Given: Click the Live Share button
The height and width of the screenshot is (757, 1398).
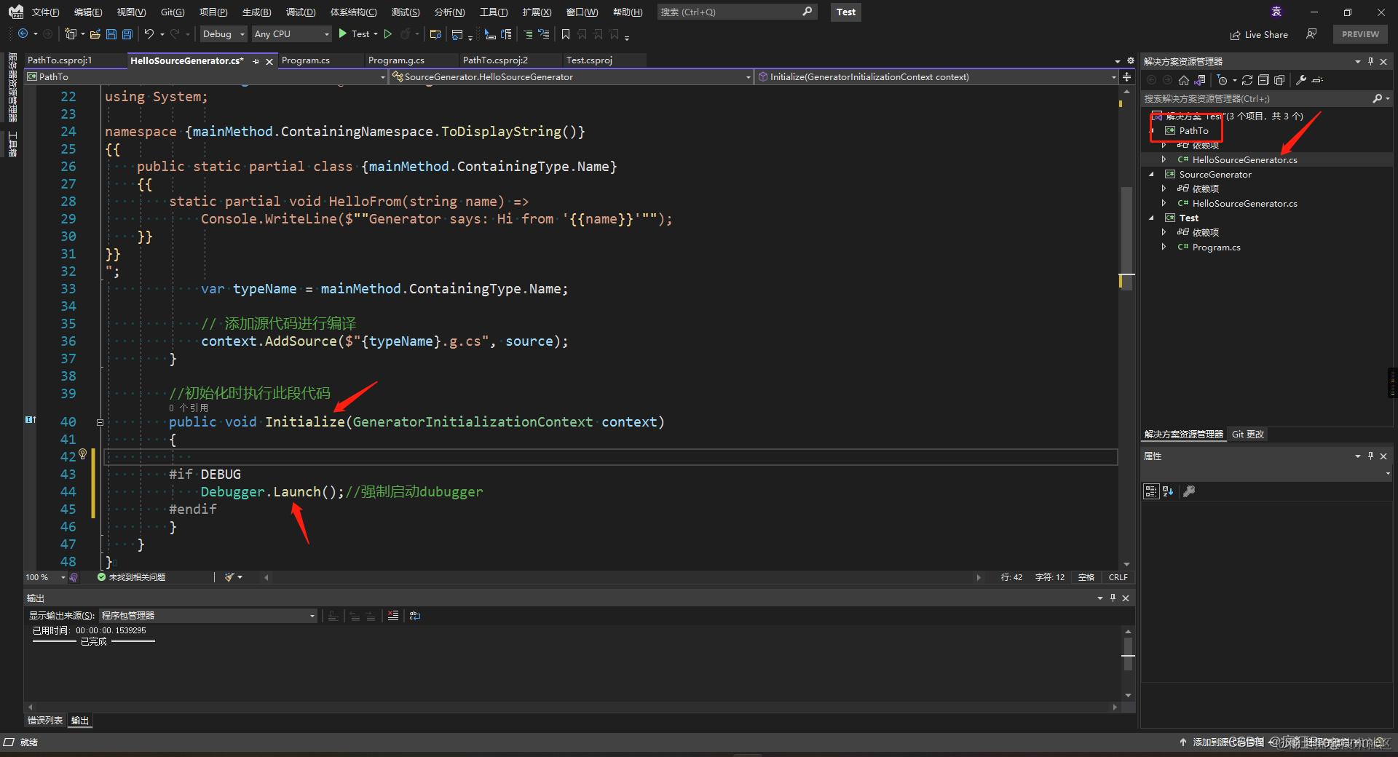Looking at the screenshot, I should tap(1259, 34).
